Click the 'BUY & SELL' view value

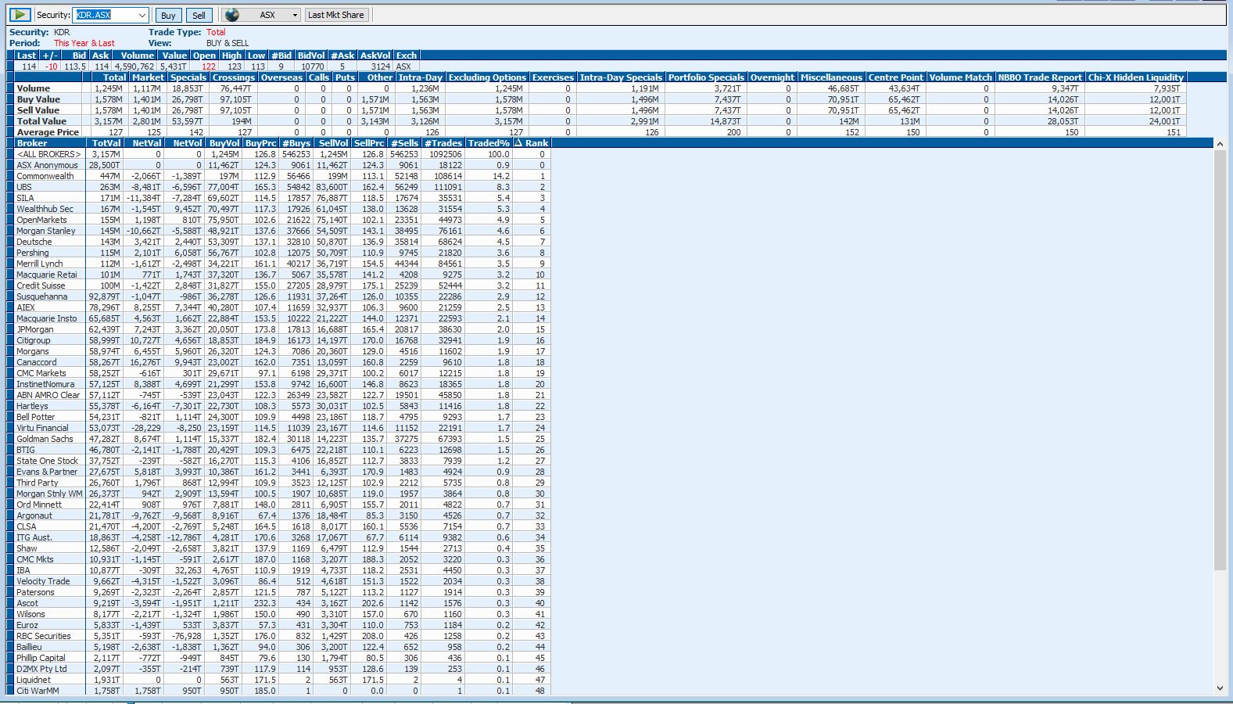(x=227, y=43)
